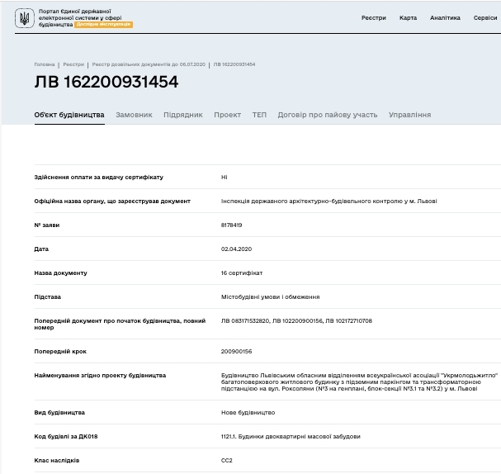Click the 'Клас наслідків' label
Screen dimensions: 501x474
point(57,460)
